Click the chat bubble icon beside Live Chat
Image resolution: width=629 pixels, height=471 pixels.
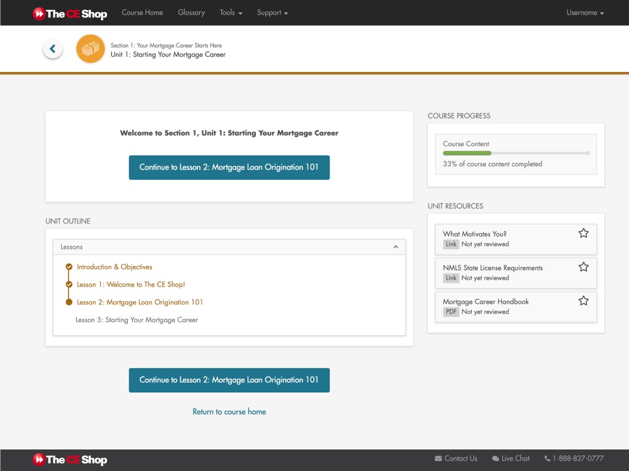(496, 459)
